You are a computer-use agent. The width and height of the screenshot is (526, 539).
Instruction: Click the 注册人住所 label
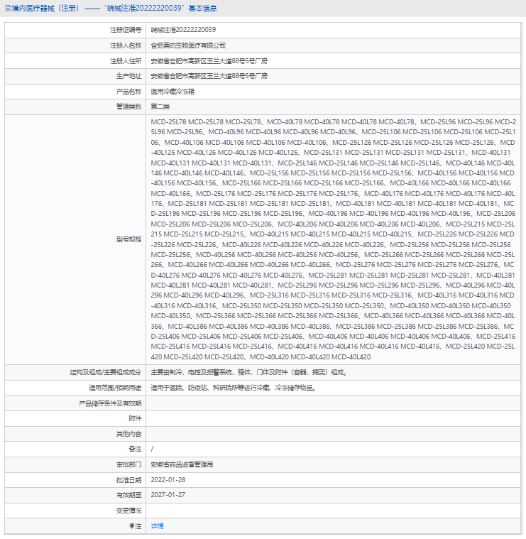[126, 61]
